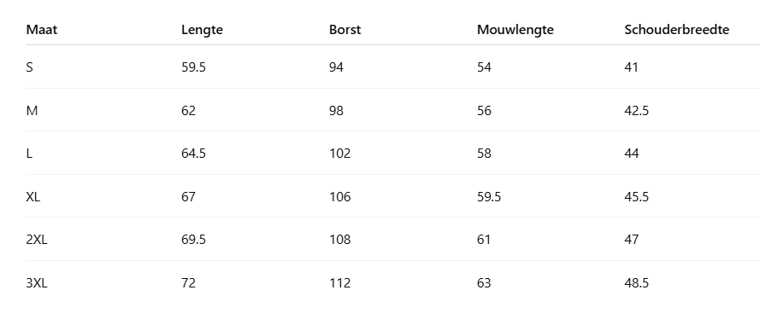Image resolution: width=760 pixels, height=325 pixels.
Task: Select the 98 chest value for M
Action: tap(336, 111)
